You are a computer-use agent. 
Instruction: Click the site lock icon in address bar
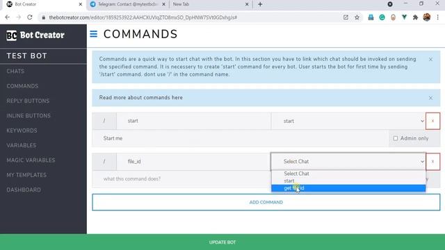click(43, 17)
